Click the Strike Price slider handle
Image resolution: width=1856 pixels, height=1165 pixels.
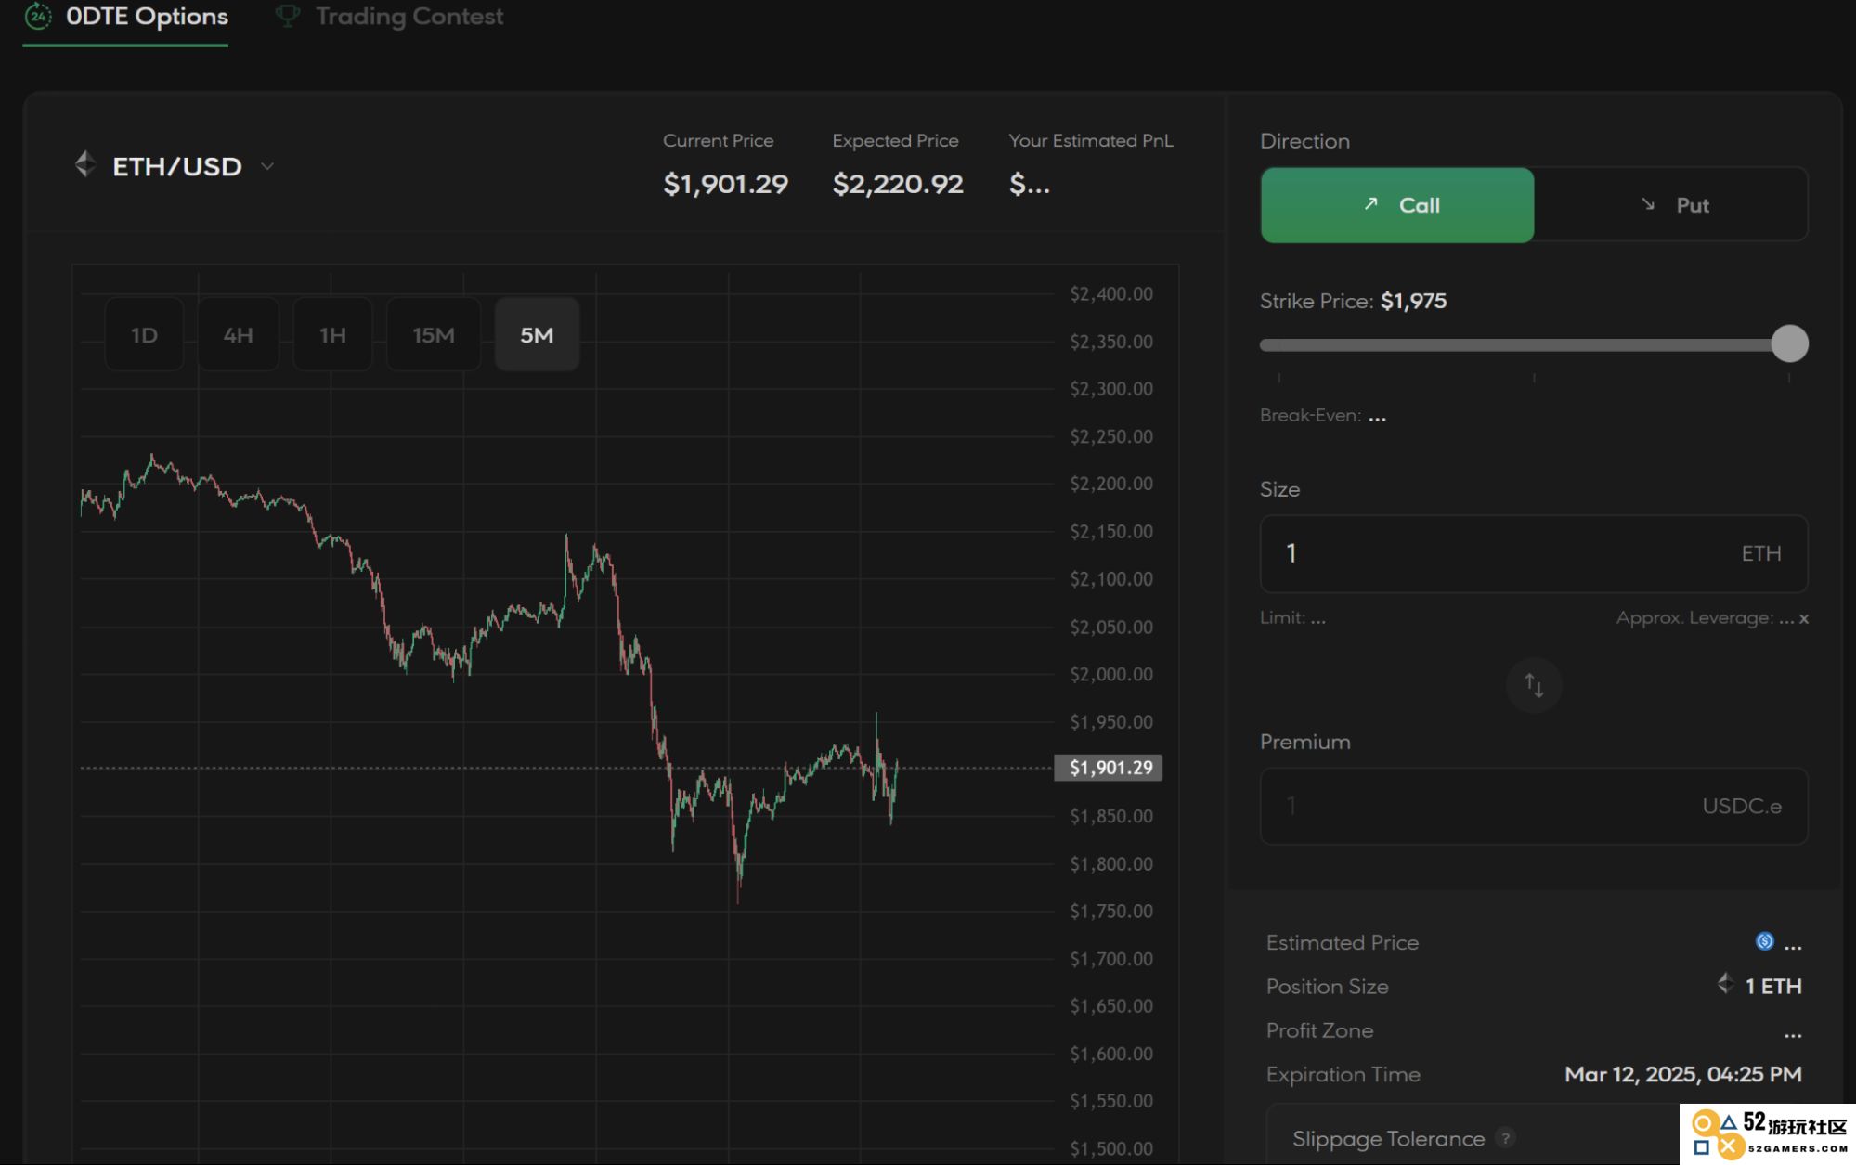(x=1789, y=344)
